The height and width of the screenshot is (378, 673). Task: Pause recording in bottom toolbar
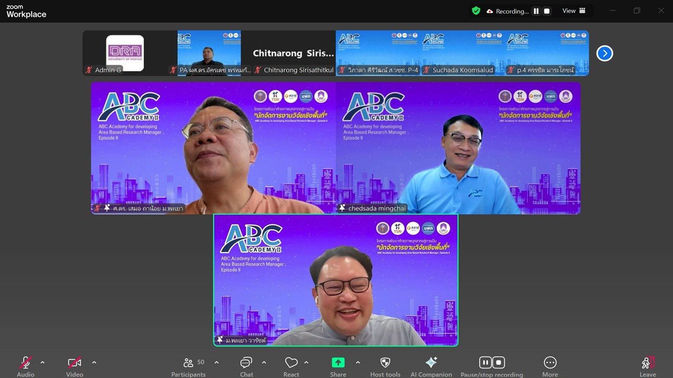coord(485,362)
